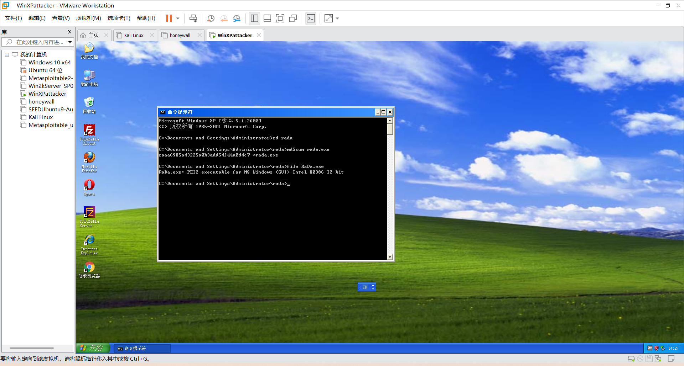Close the 主页 tab
This screenshot has height=366, width=684.
(x=107, y=35)
